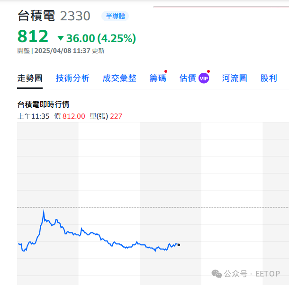Switch to the 技術分析 tab
The image size is (289, 285).
(72, 78)
